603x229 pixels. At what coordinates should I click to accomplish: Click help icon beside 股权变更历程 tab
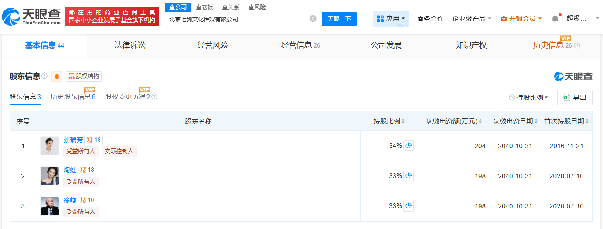point(154,97)
